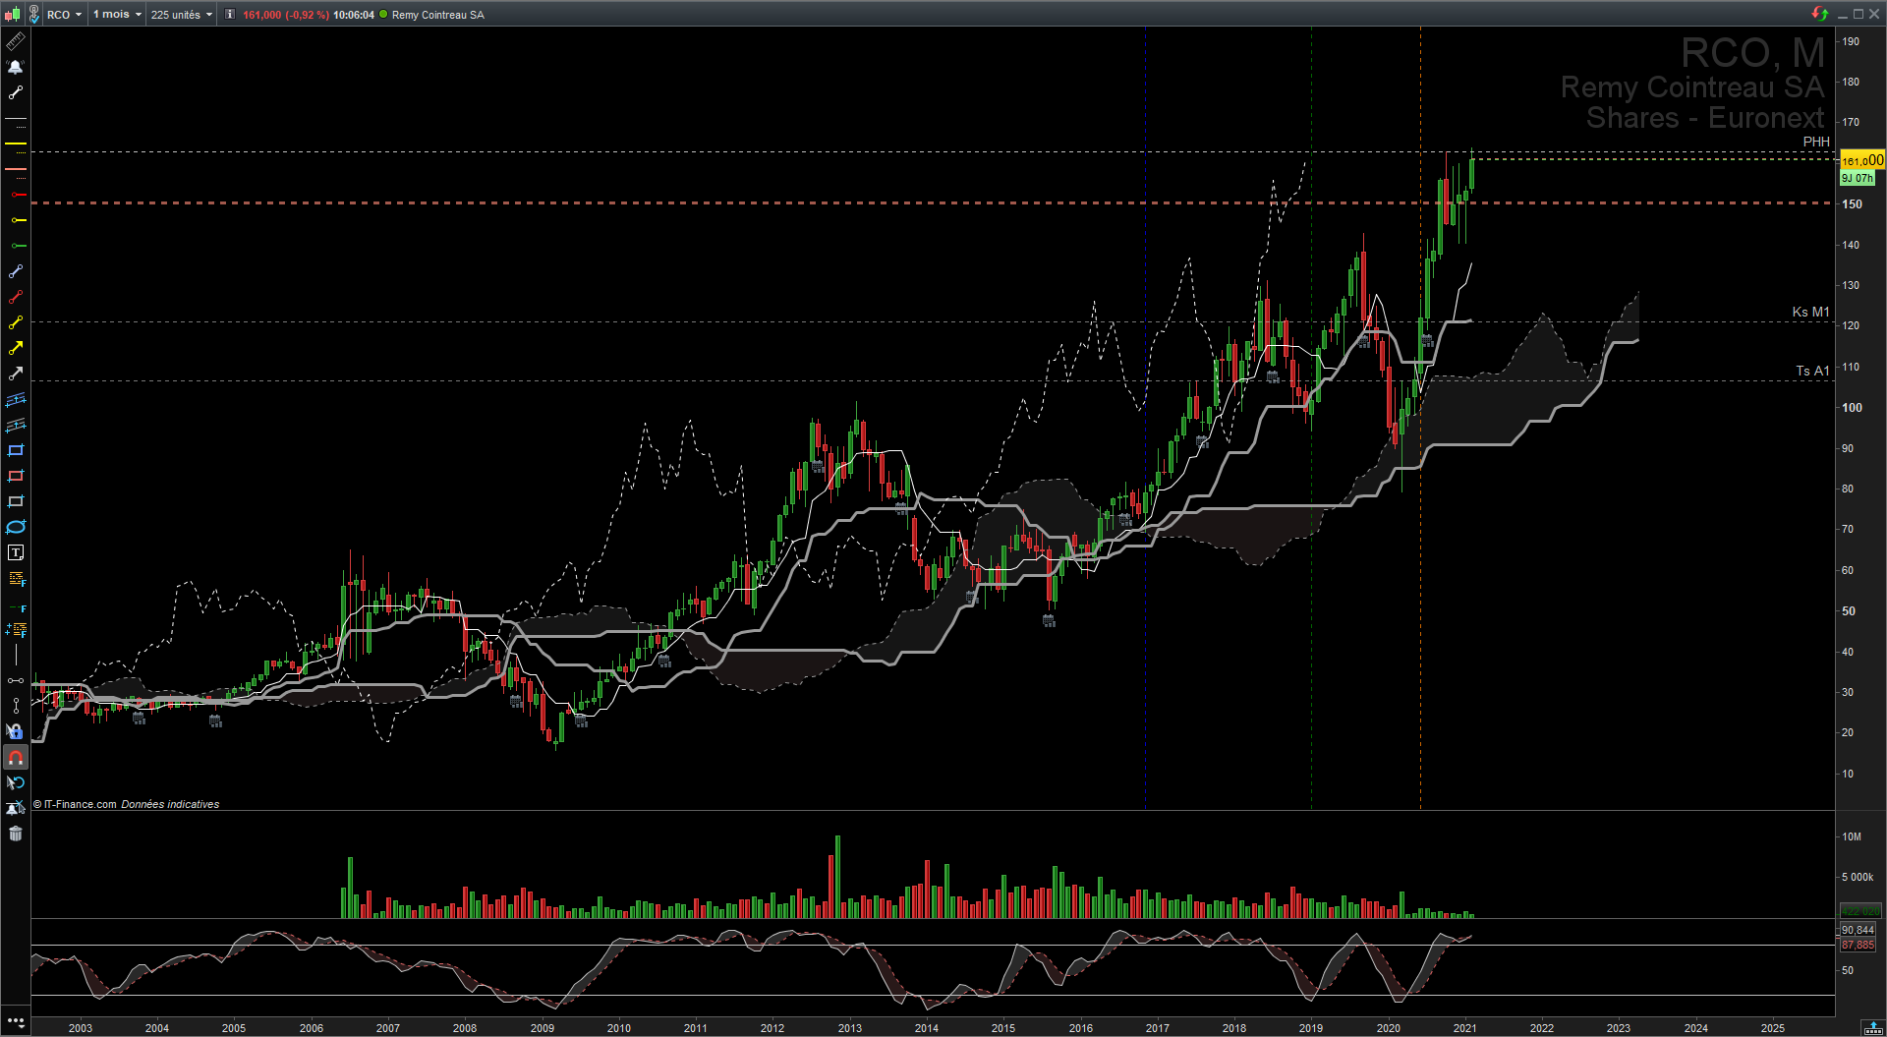Select the grey arrow tool
This screenshot has height=1037, width=1887.
(16, 374)
